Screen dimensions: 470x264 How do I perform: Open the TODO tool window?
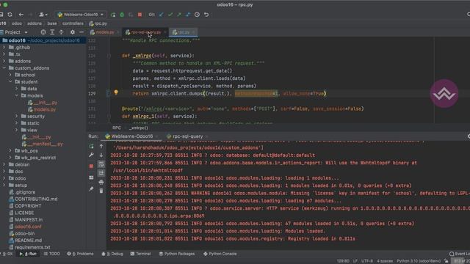[52, 254]
